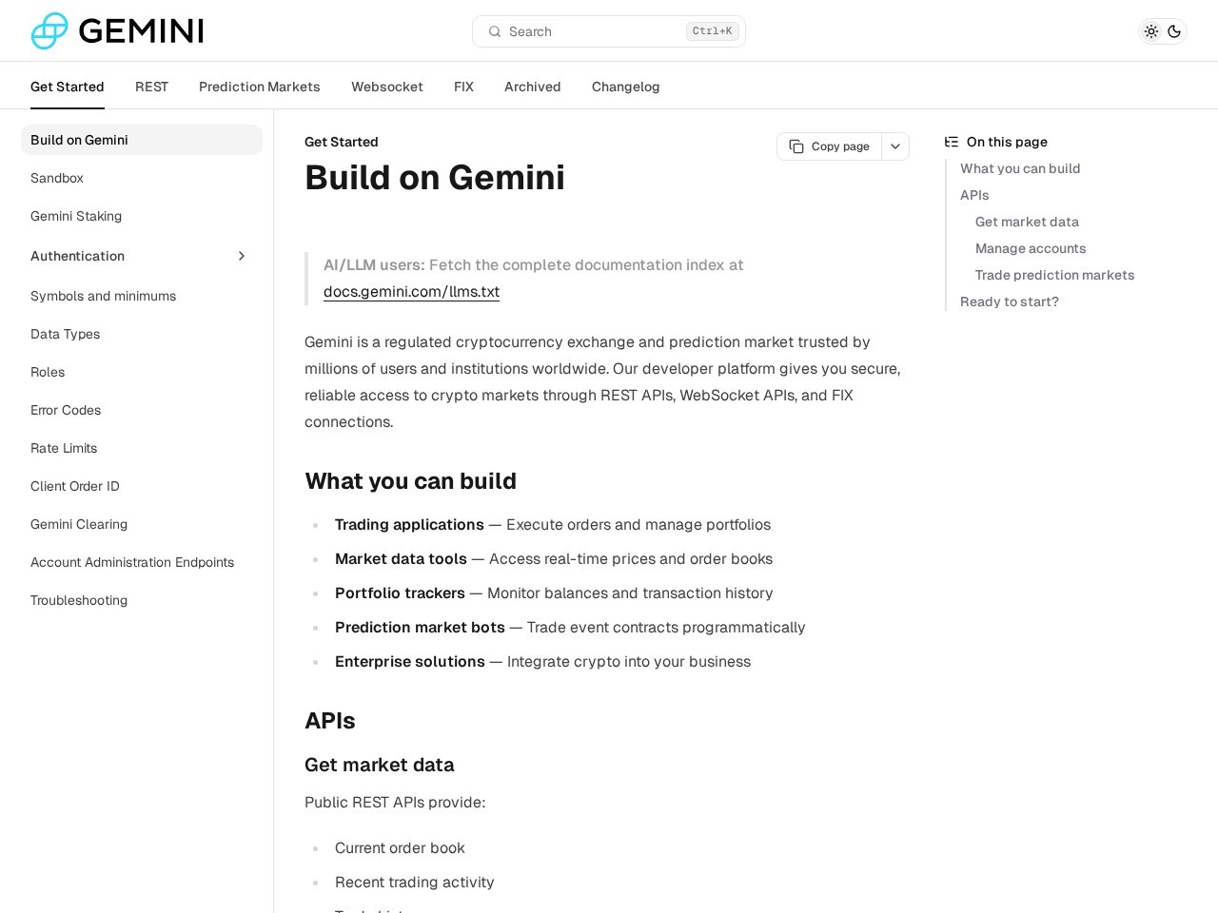Click the outline icon beside On this page
Image resolution: width=1218 pixels, height=913 pixels.
pyautogui.click(x=951, y=141)
